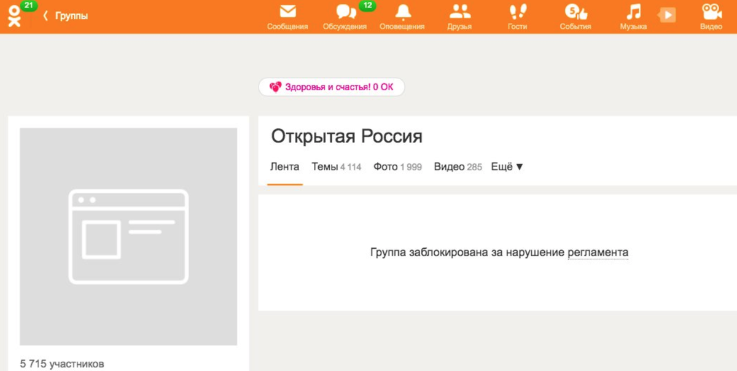Image resolution: width=737 pixels, height=371 pixels.
Task: Open Обсуждения chat bubbles icon
Action: [x=345, y=12]
